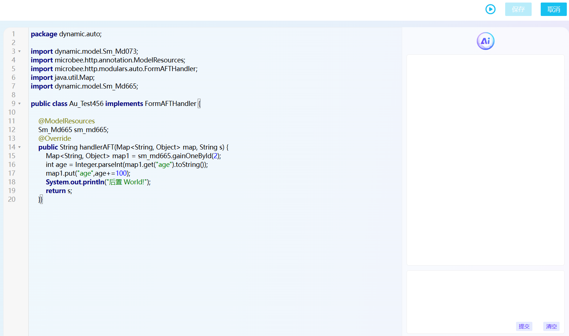This screenshot has height=336, width=569.
Task: Clear the AI input with 清空
Action: tap(551, 326)
